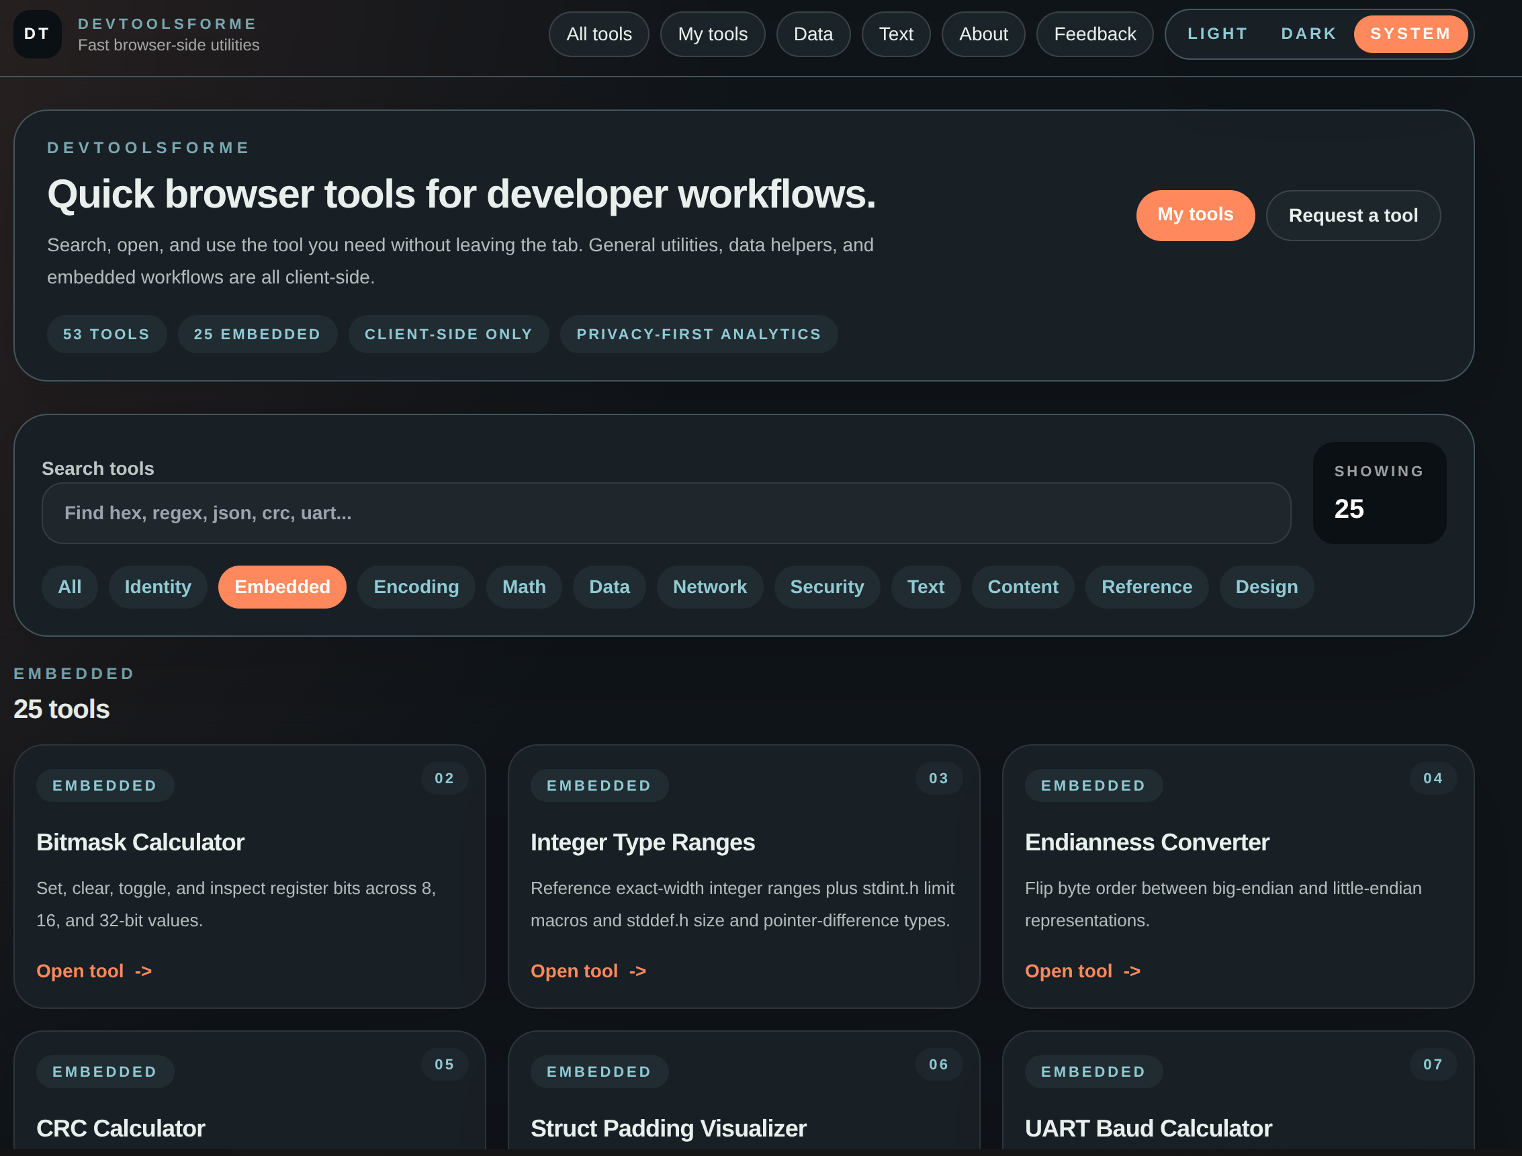Click the Bitmask Calculator title

pos(140,842)
